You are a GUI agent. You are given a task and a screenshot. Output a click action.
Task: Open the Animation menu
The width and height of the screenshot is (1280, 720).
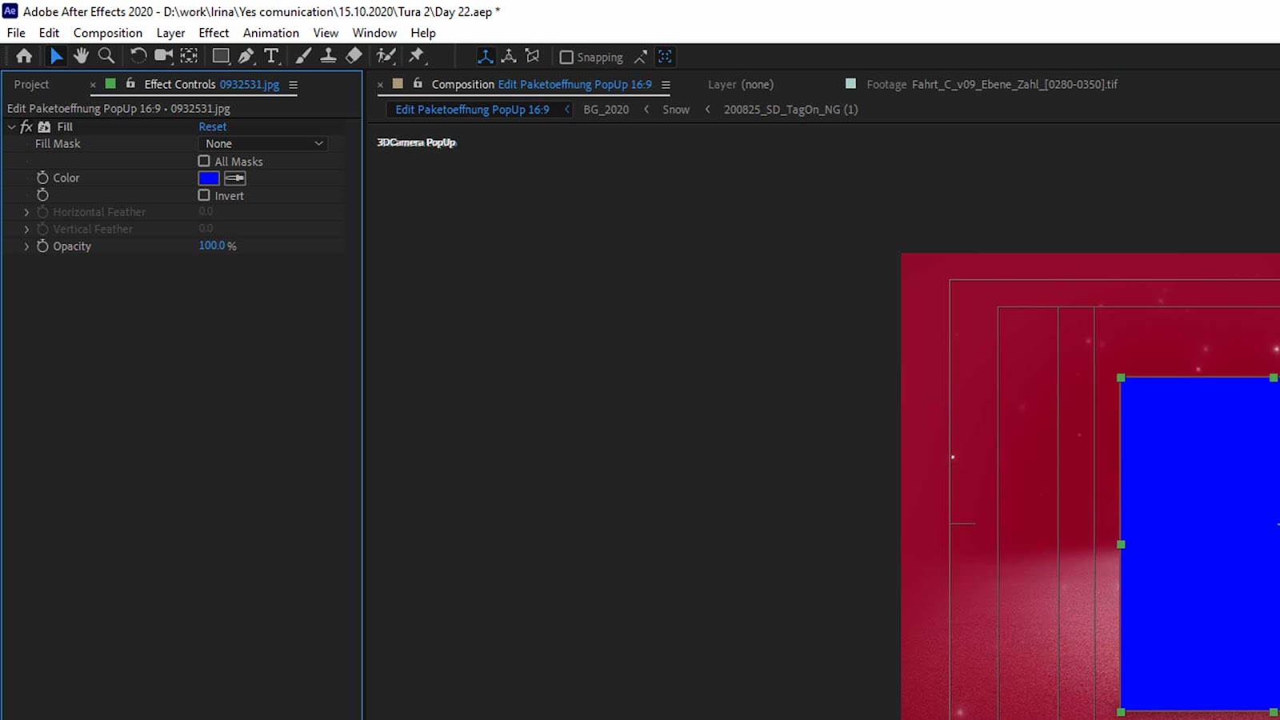pyautogui.click(x=271, y=33)
